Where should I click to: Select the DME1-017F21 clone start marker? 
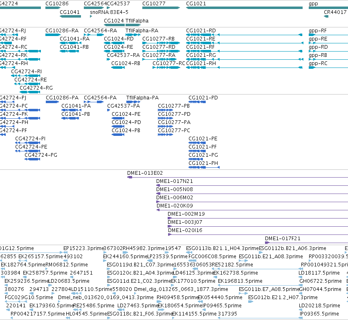coord(267,243)
